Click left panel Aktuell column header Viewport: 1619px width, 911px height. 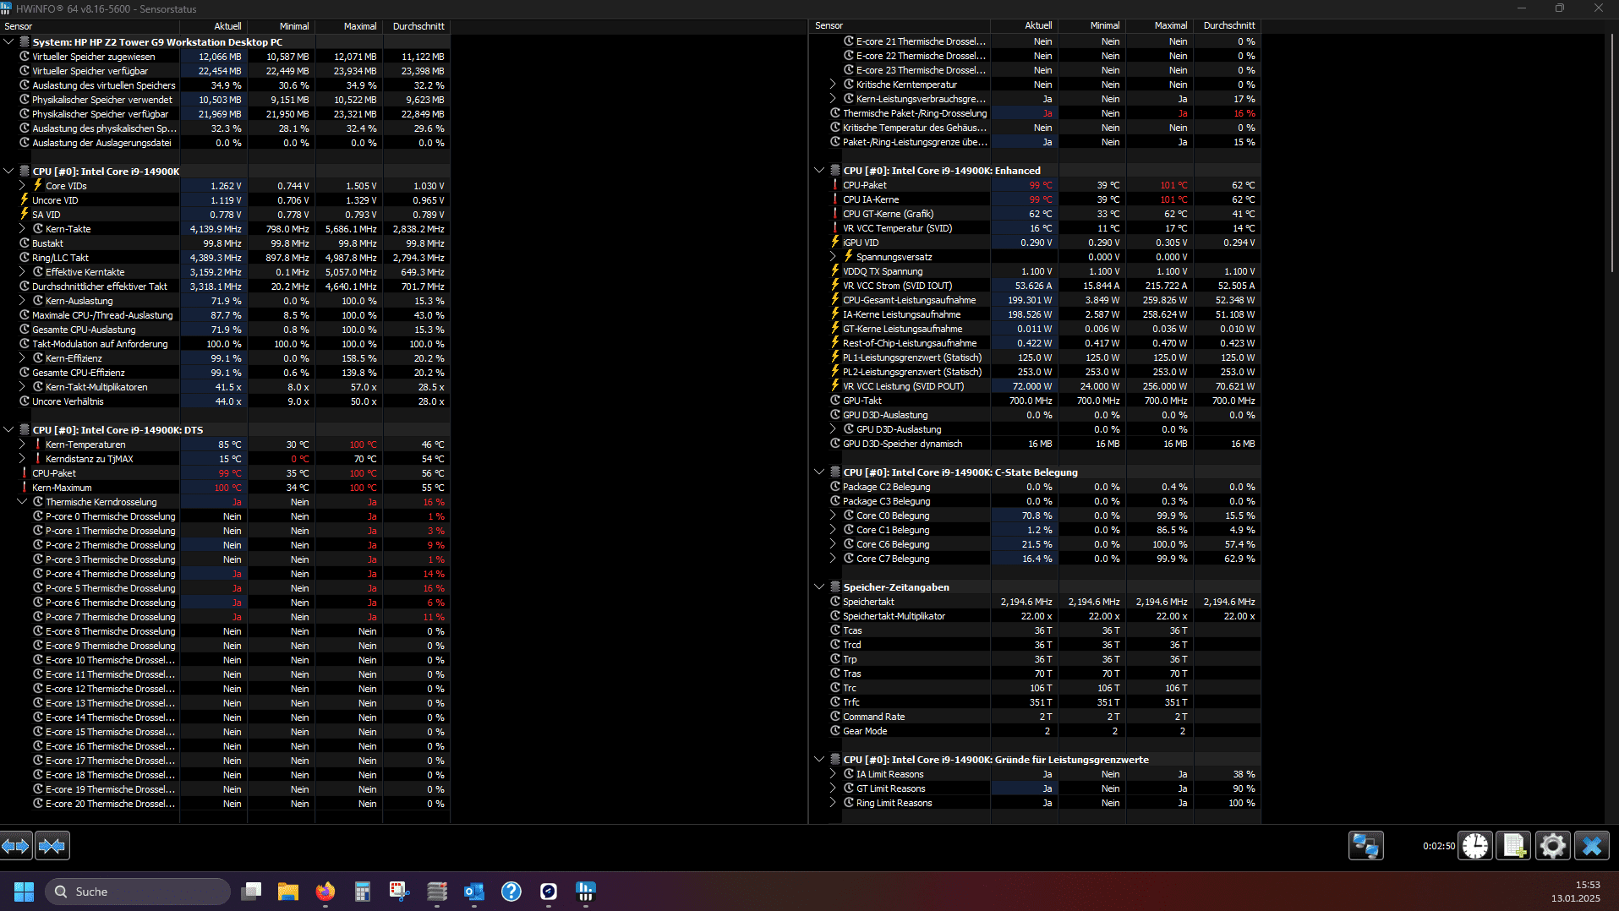[213, 26]
